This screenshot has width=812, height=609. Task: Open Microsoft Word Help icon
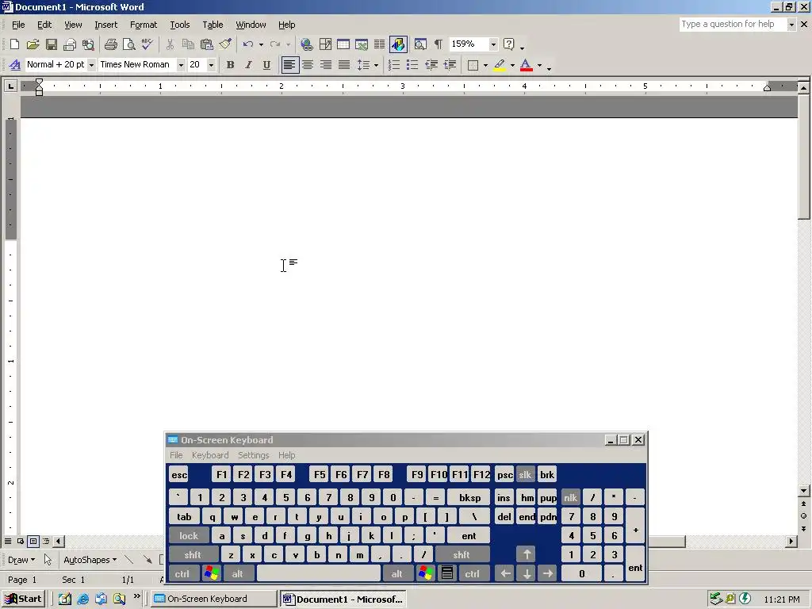509,44
